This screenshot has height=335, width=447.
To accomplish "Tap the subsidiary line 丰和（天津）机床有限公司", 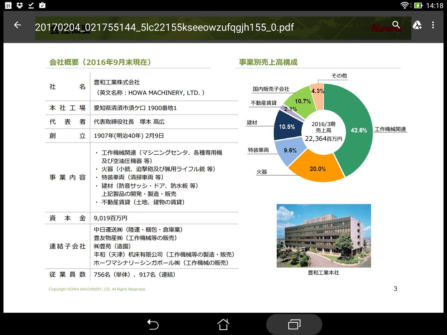I will coord(164,255).
